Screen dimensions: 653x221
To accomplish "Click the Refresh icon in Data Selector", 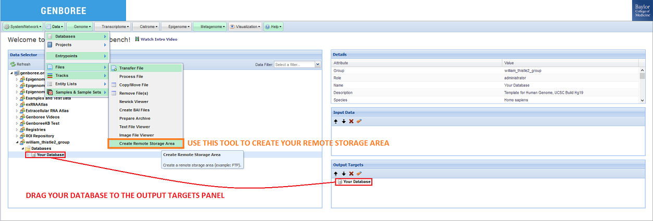I will 13,64.
